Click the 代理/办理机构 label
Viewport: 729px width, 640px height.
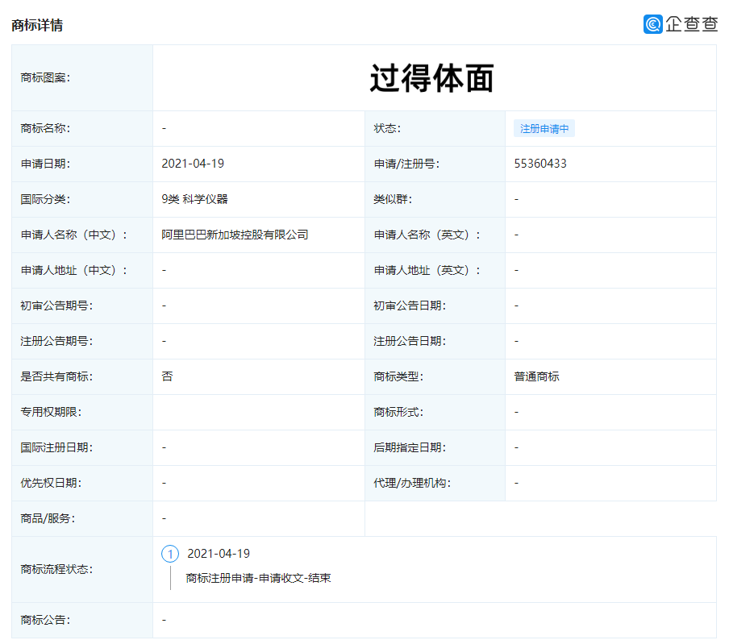[411, 483]
